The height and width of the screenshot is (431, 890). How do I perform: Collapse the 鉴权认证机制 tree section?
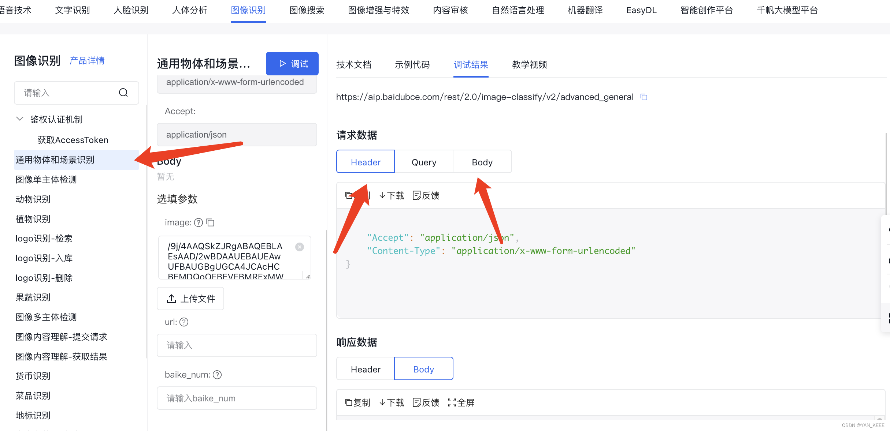point(20,119)
